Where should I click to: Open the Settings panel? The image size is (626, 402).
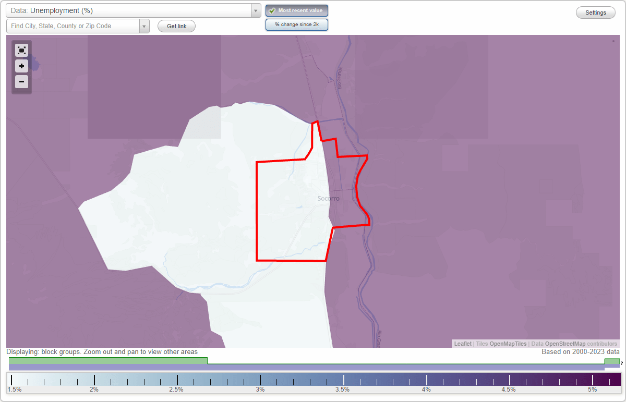pos(595,12)
